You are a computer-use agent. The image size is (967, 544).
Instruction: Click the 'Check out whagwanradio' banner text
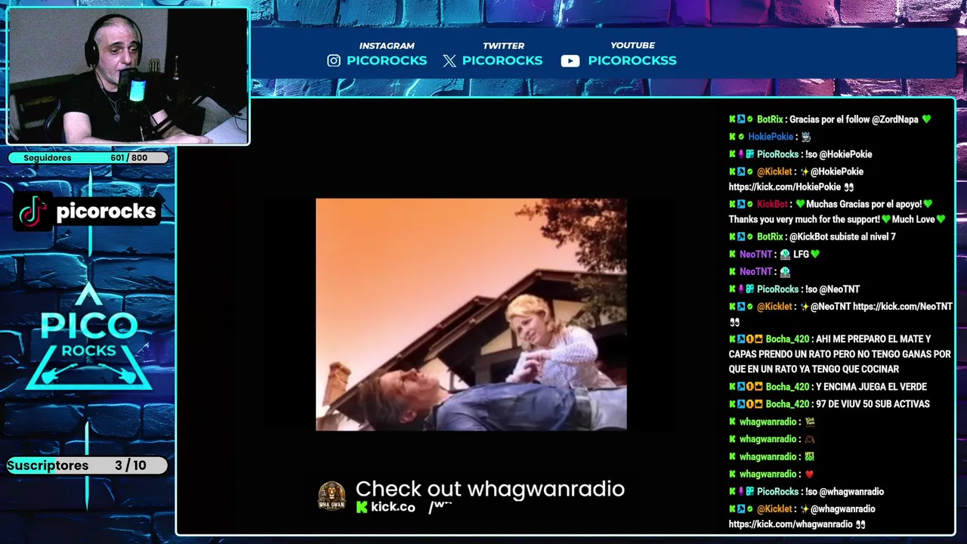(490, 489)
